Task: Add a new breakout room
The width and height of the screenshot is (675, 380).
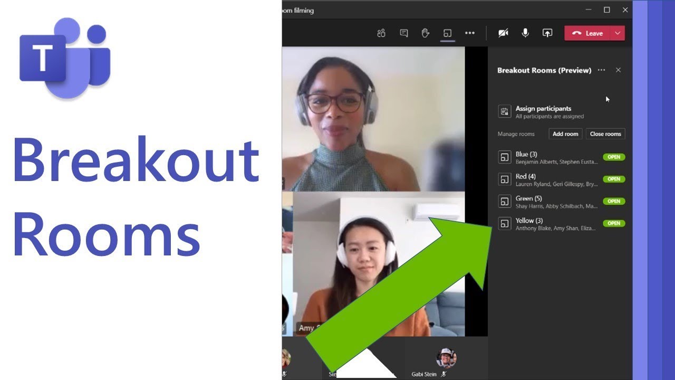Action: (565, 134)
